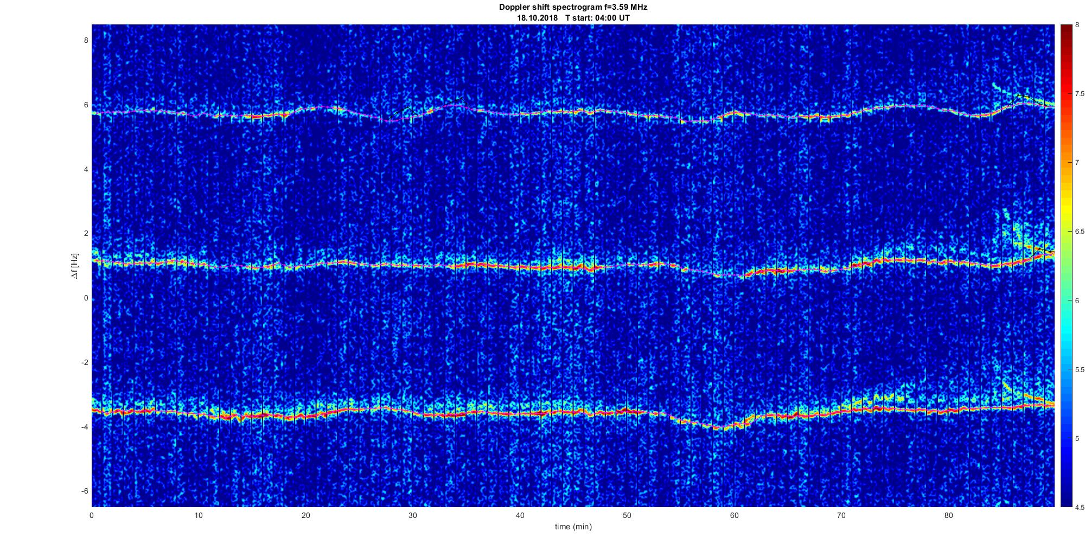This screenshot has height=544, width=1085.
Task: Click the y-axis tick label '-4'
Action: [85, 427]
